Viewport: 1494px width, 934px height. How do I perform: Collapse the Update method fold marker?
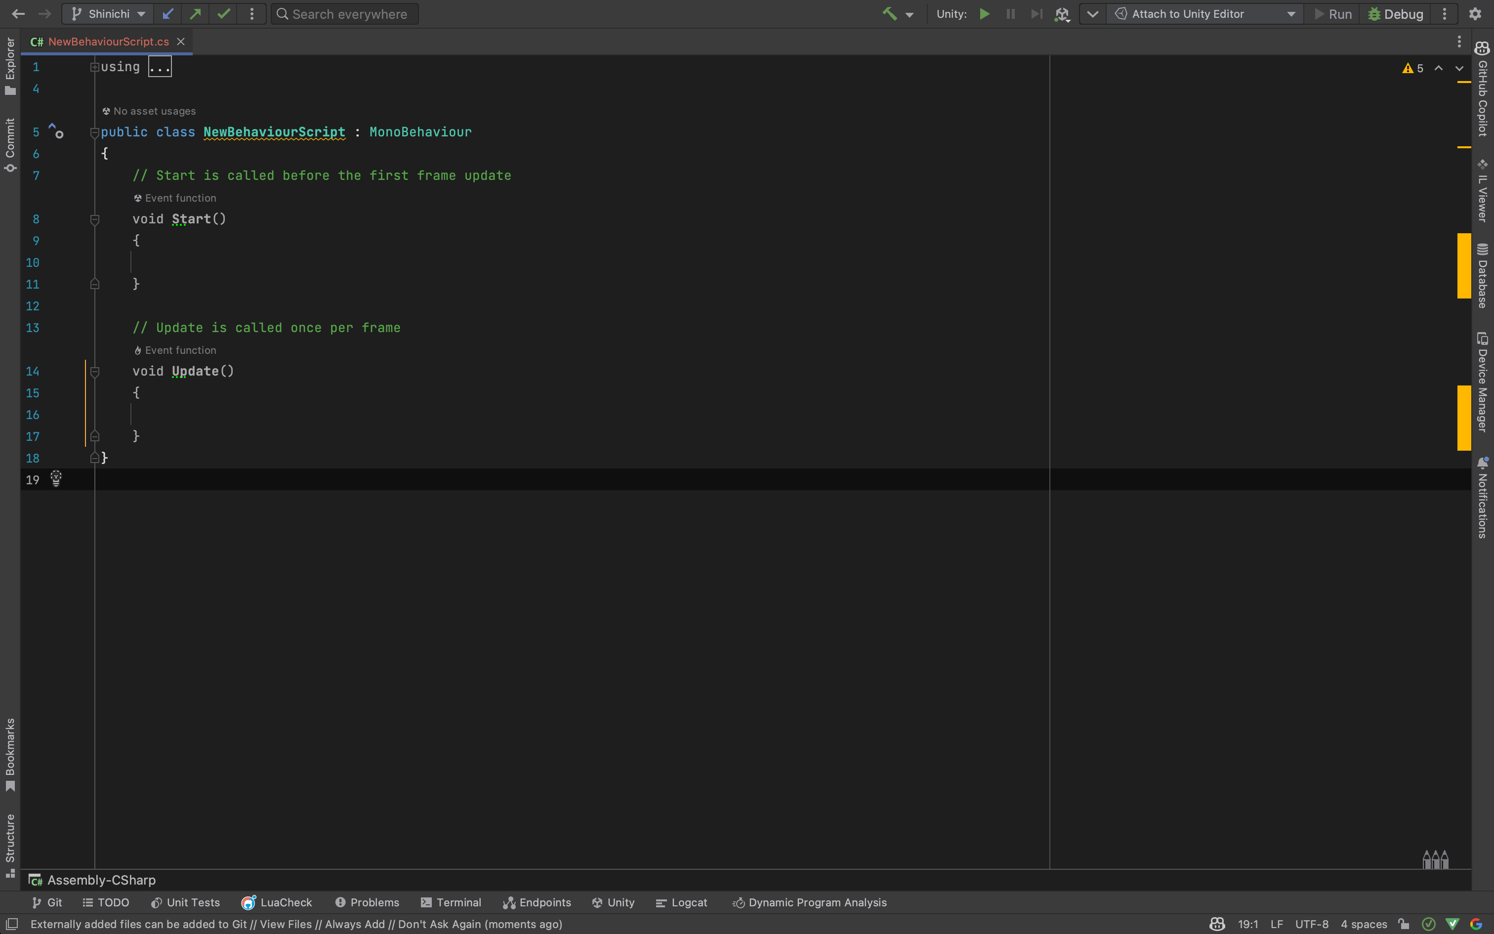point(94,371)
